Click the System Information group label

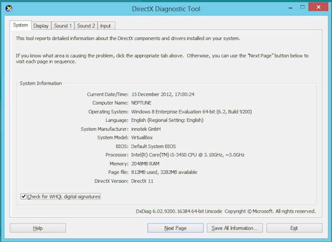[41, 83]
